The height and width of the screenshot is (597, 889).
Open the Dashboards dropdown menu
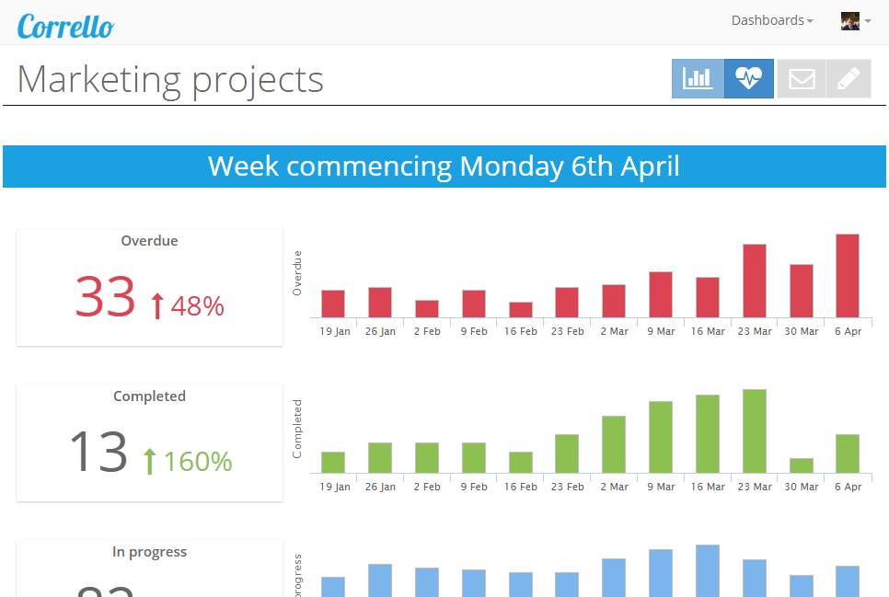[771, 20]
